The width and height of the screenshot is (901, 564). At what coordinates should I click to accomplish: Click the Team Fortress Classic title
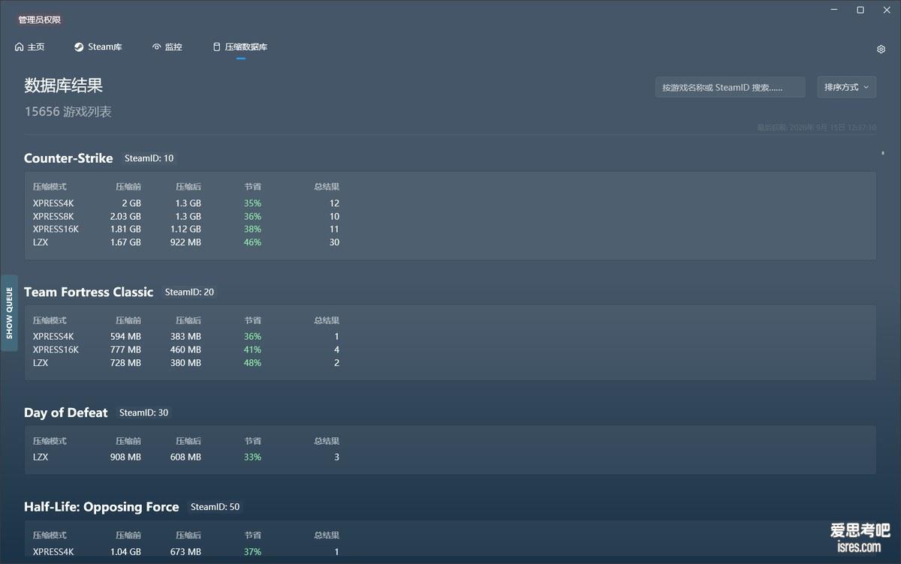click(89, 292)
